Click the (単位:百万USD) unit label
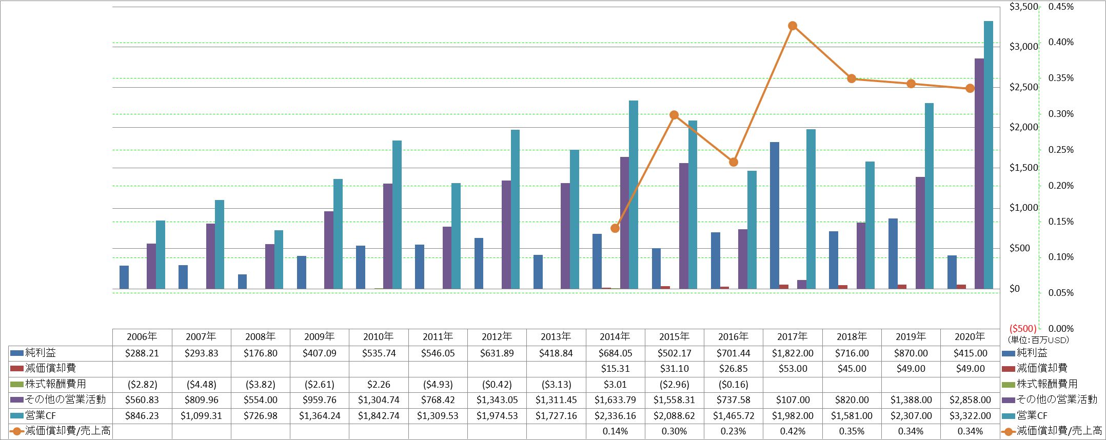 pyautogui.click(x=1038, y=340)
